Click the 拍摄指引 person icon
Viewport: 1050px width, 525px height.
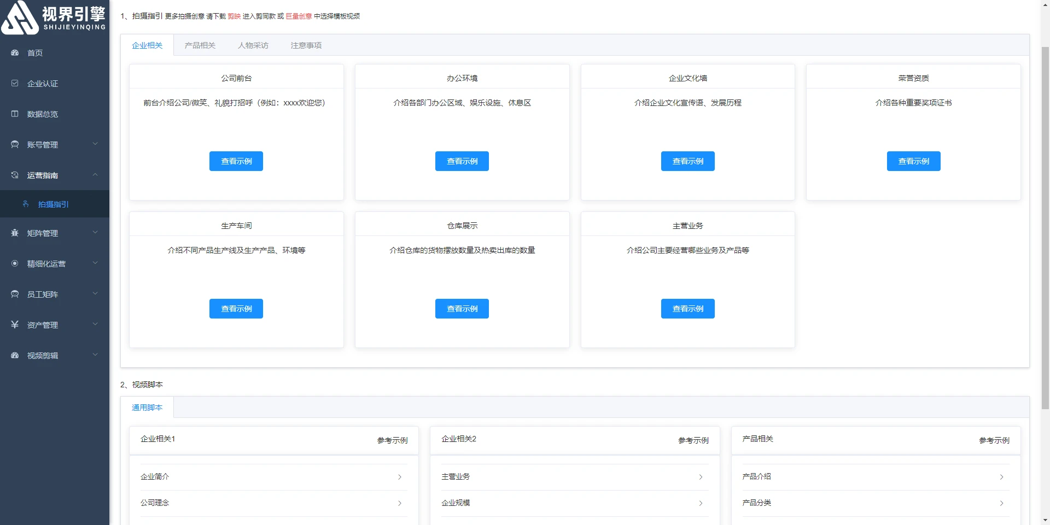point(26,204)
